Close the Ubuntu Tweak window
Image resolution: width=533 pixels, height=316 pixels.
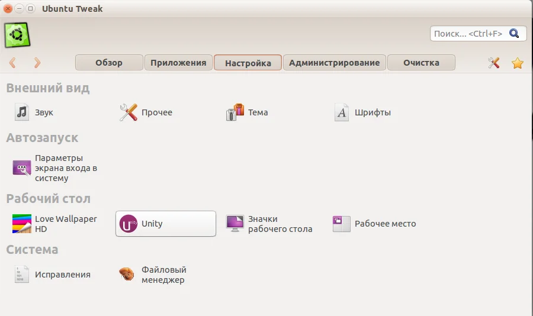coord(8,8)
